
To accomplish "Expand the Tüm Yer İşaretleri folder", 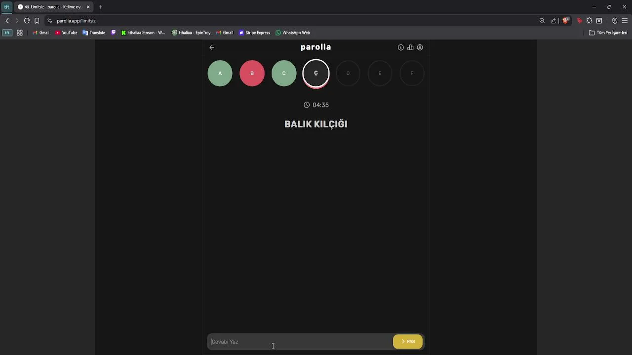I will (x=608, y=33).
